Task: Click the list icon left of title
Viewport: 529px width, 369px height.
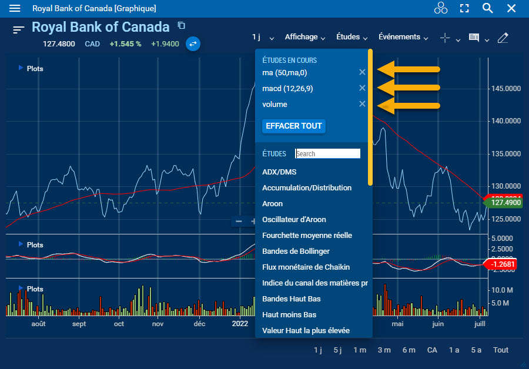Action: click(x=19, y=29)
